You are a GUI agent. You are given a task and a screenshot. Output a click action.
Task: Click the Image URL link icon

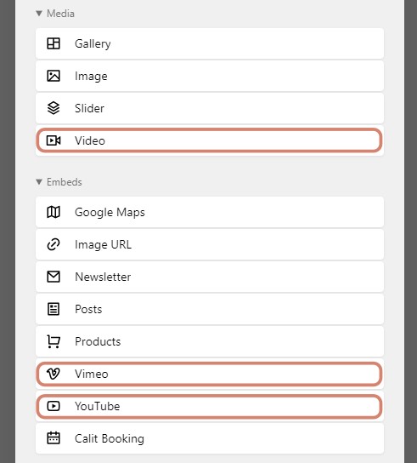[x=54, y=244]
